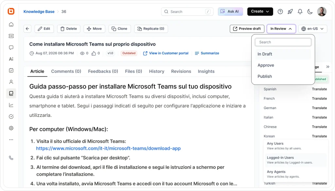Select Any Users visibility option
The image size is (335, 191).
pyautogui.click(x=296, y=146)
